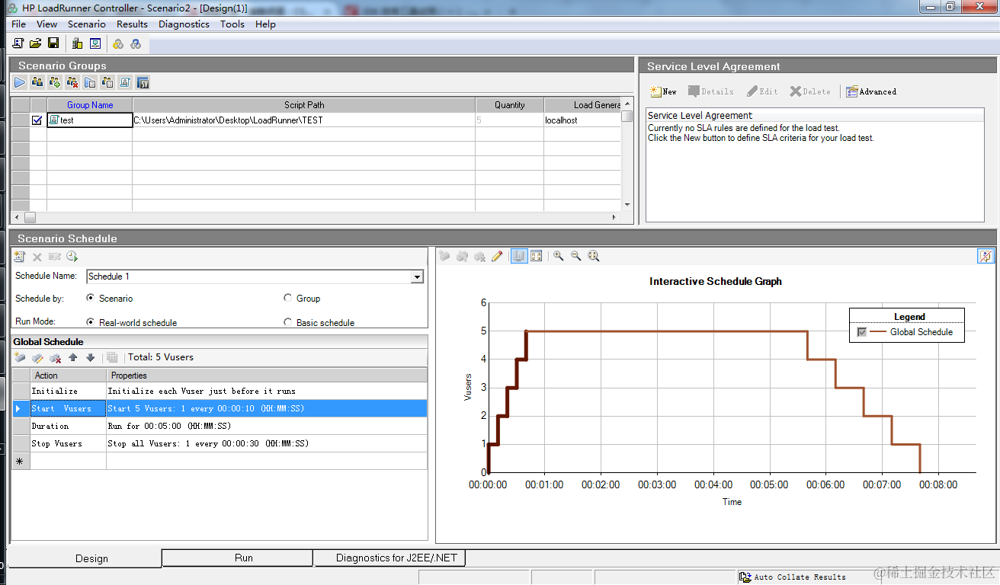Open the Diagnostics menu

point(184,24)
